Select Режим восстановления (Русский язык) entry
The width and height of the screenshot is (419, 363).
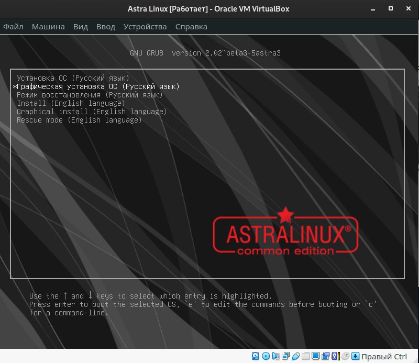click(90, 95)
